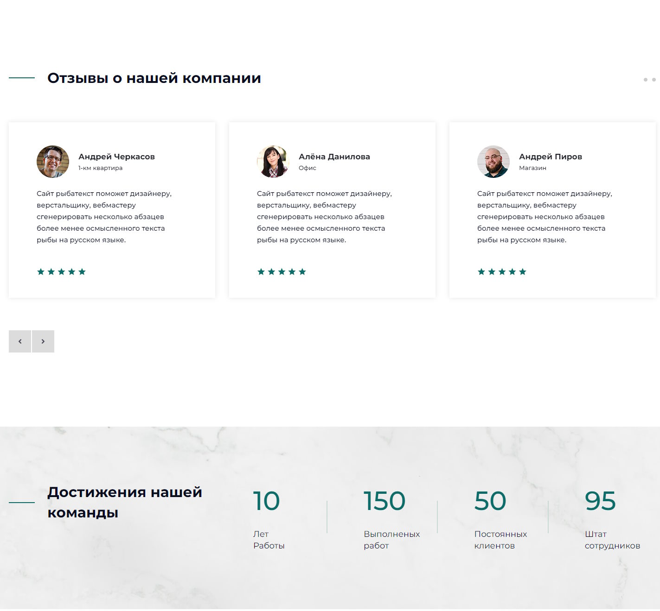Click the 'Штат сотрудников' label
Image resolution: width=660 pixels, height=611 pixels.
(x=612, y=540)
